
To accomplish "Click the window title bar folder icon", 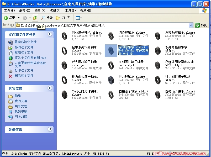I will point(4,4).
